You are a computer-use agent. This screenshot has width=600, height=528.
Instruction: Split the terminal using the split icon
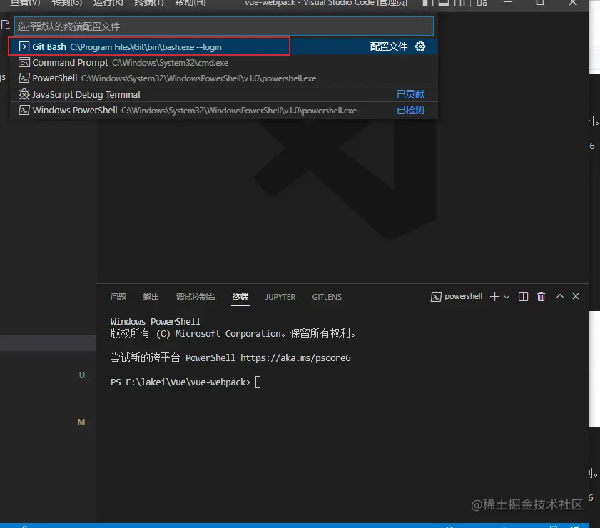coord(523,296)
